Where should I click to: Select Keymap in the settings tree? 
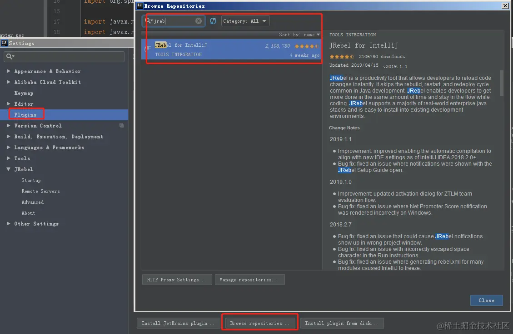(24, 93)
